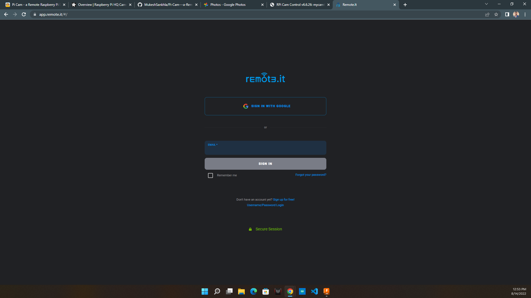This screenshot has height=298, width=531.
Task: Open Visual Studio Code from the taskbar
Action: pyautogui.click(x=314, y=291)
